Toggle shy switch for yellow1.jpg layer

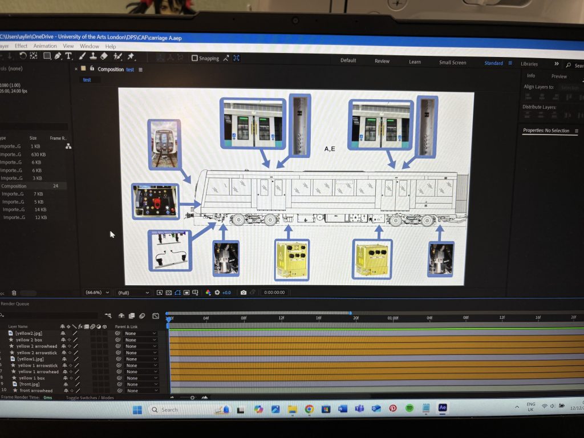pyautogui.click(x=64, y=359)
